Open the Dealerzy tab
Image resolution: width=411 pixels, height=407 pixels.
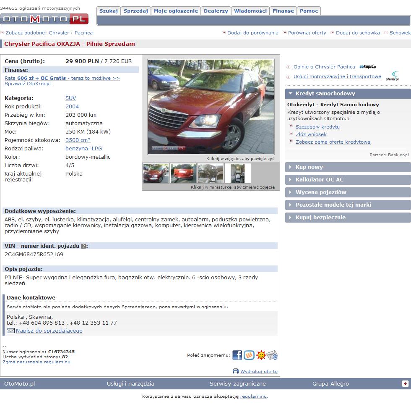point(216,11)
